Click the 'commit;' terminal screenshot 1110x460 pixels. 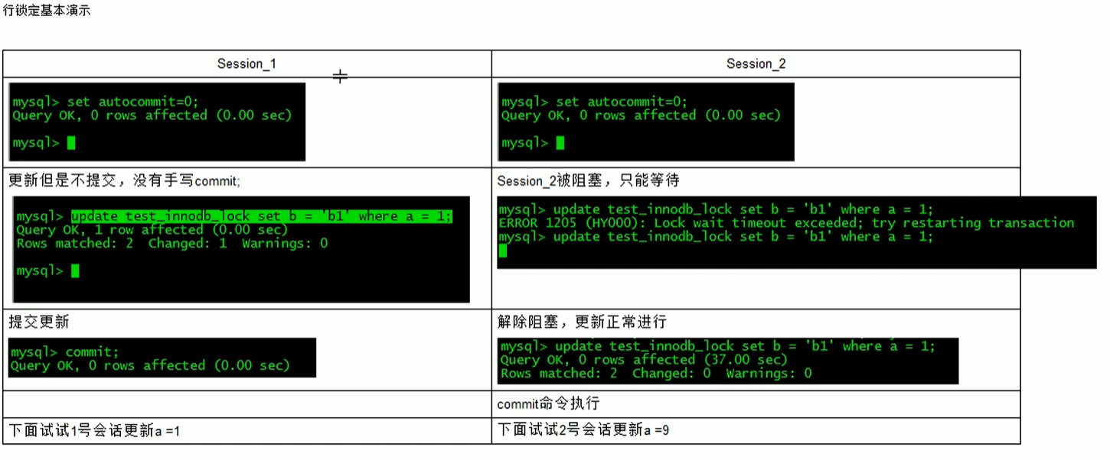162,358
